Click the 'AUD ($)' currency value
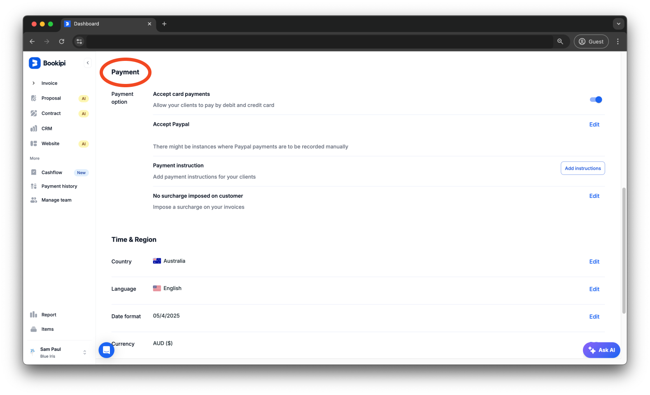Viewport: 650px width, 395px height. tap(163, 344)
